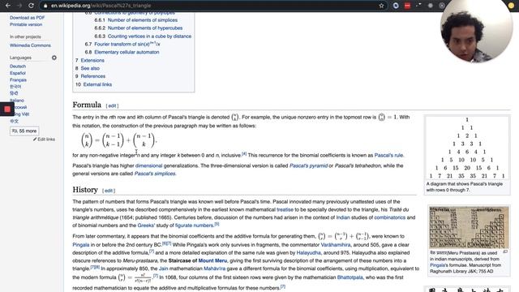Click footnote reference 4 after inclusive

pyautogui.click(x=244, y=154)
